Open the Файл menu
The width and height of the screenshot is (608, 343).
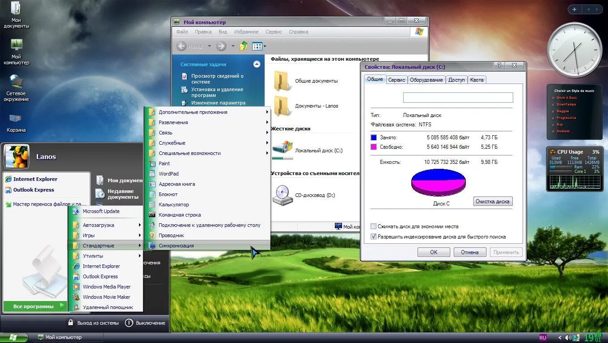tap(182, 32)
